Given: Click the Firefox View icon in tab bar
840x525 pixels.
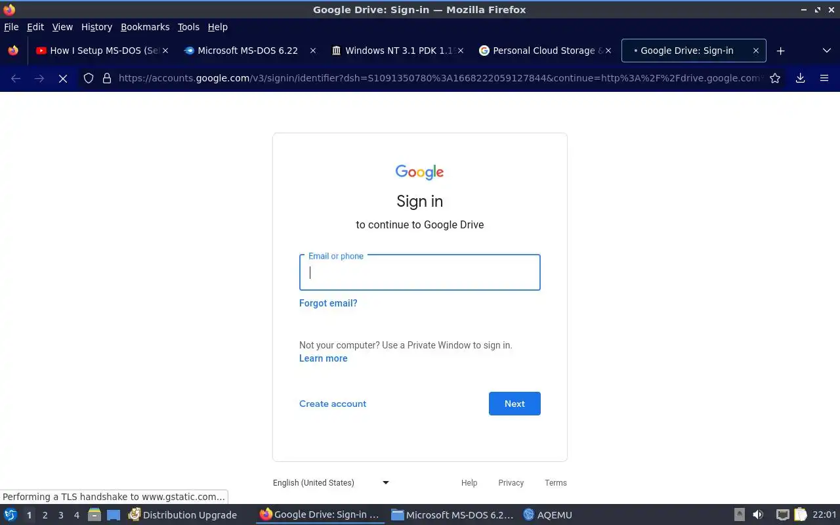Looking at the screenshot, I should tap(13, 51).
